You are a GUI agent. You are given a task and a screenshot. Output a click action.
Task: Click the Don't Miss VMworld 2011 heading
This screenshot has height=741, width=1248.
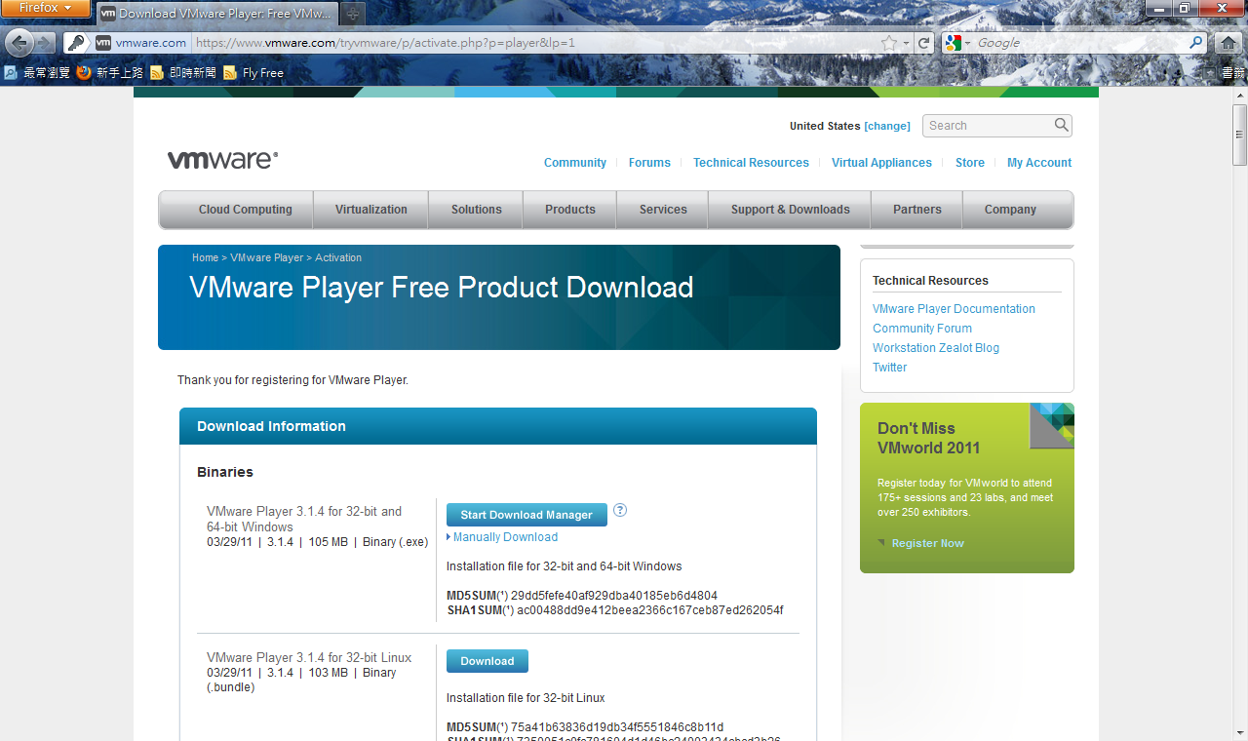coord(928,438)
